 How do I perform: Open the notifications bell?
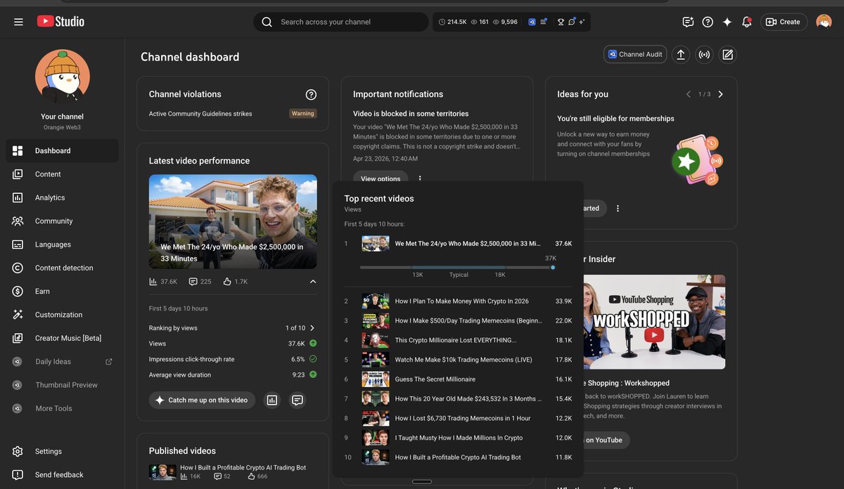coord(747,22)
